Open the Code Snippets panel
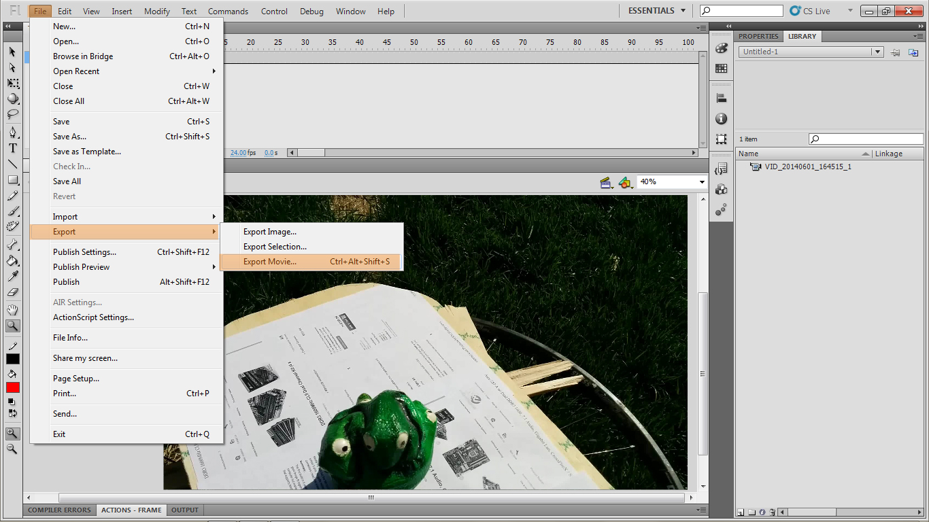Viewport: 929px width, 522px height. tap(721, 169)
